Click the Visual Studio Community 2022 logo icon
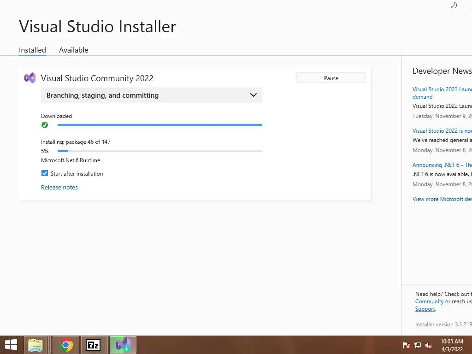Screen dimensions: 472x354 (x=30, y=78)
